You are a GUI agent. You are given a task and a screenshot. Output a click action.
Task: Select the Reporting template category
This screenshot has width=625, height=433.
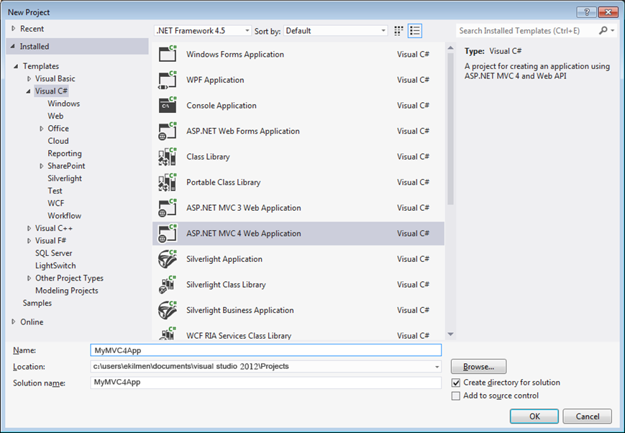point(65,153)
